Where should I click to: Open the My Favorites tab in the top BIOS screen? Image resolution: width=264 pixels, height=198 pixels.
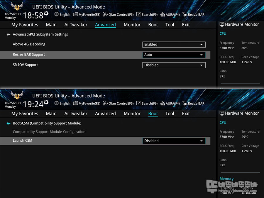(x=25, y=25)
